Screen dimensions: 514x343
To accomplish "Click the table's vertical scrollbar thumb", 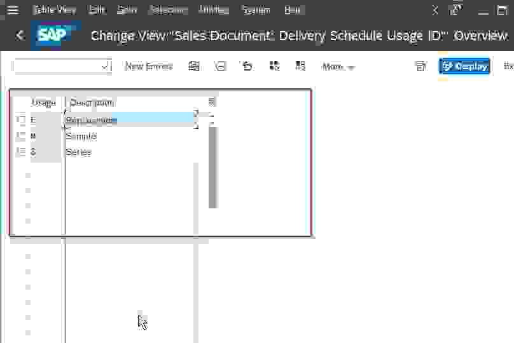I will 213,167.
